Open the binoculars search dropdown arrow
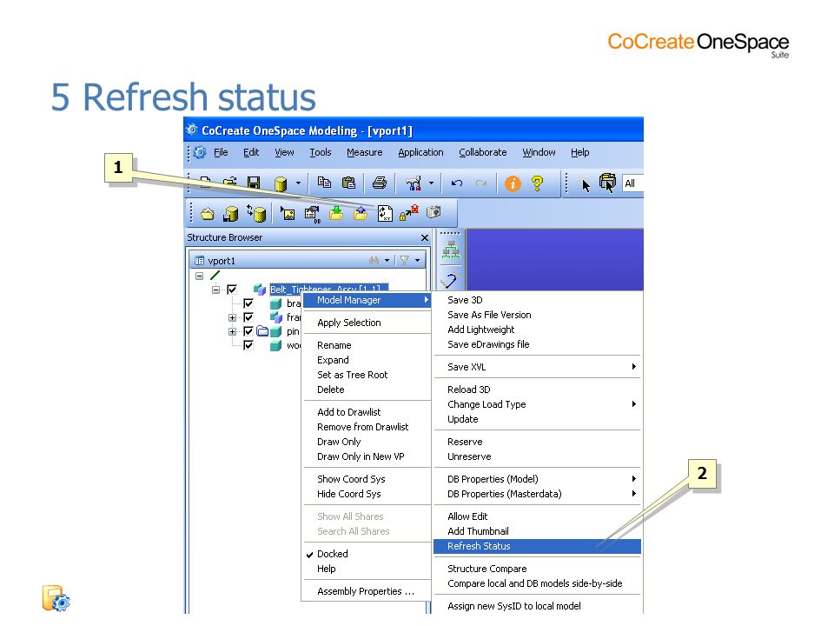The width and height of the screenshot is (834, 626). point(387,260)
